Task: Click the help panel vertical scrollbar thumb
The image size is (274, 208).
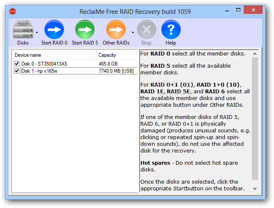Action: pyautogui.click(x=255, y=118)
